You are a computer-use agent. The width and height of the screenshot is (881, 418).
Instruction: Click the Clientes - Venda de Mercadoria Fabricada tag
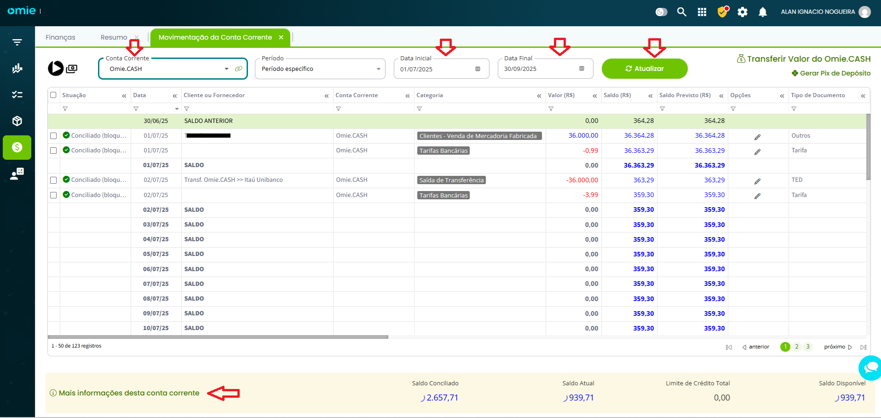click(479, 136)
